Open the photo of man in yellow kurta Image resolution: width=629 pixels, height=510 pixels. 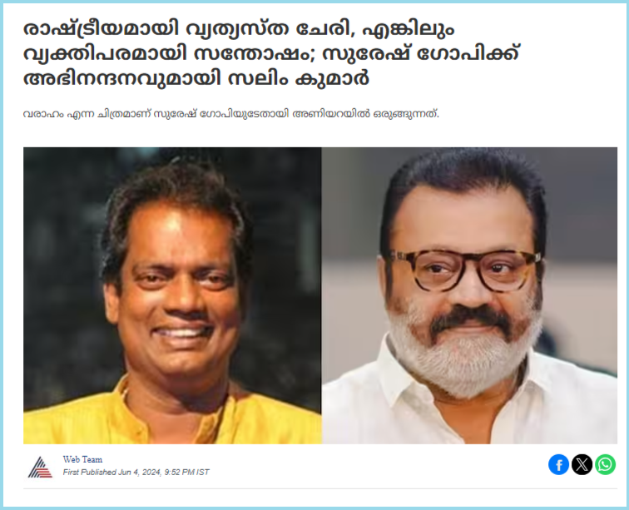tap(172, 295)
